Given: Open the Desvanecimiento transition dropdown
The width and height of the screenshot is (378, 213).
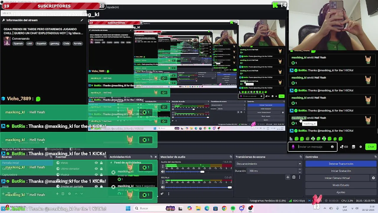Looking at the screenshot, I should click(x=268, y=164).
